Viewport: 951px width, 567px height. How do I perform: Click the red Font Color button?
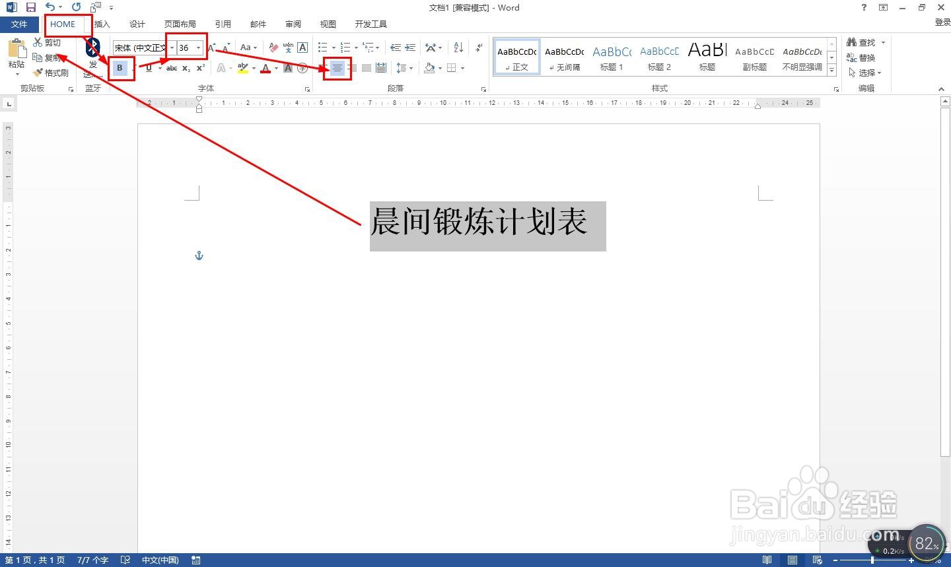pyautogui.click(x=265, y=67)
